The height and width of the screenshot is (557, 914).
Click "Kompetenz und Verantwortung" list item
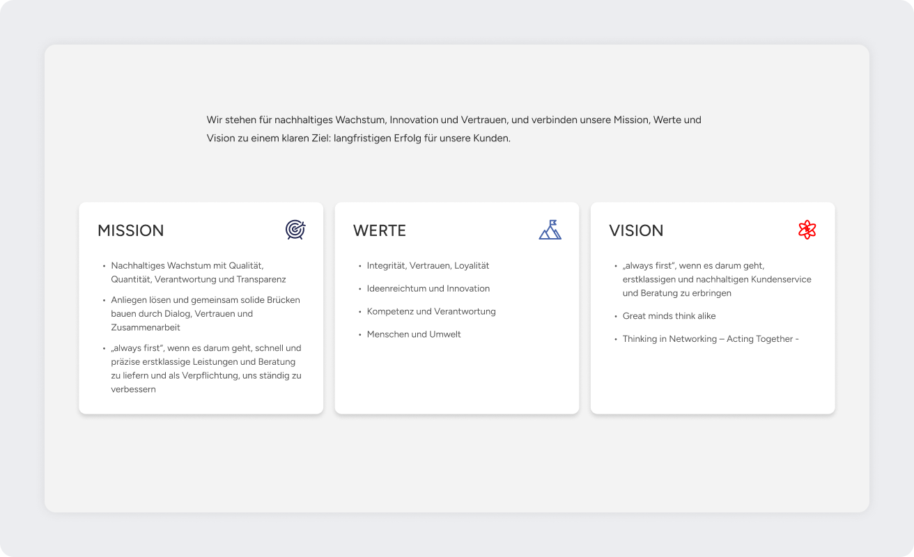click(x=431, y=311)
